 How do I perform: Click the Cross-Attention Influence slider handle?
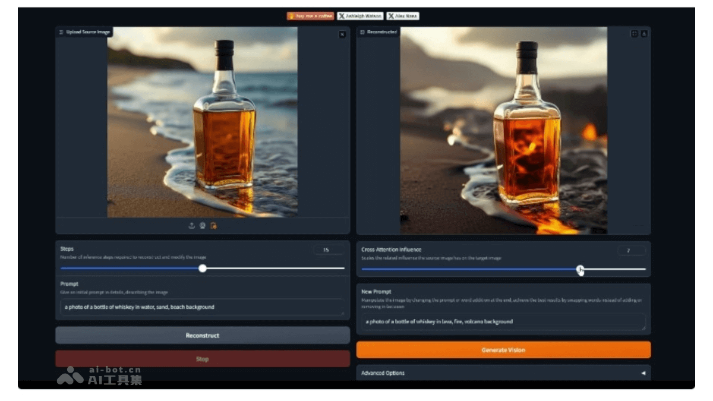(x=580, y=269)
